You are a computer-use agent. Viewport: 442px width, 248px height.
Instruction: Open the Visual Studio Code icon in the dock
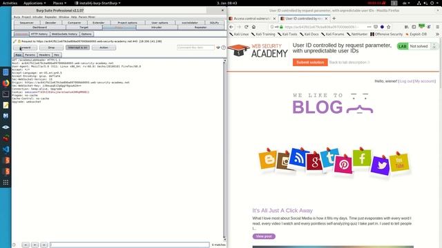(x=6, y=149)
